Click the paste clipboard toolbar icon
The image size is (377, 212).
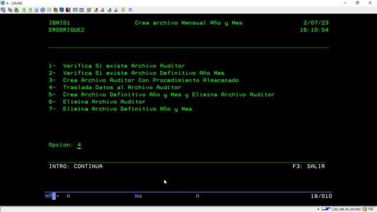click(x=16, y=10)
